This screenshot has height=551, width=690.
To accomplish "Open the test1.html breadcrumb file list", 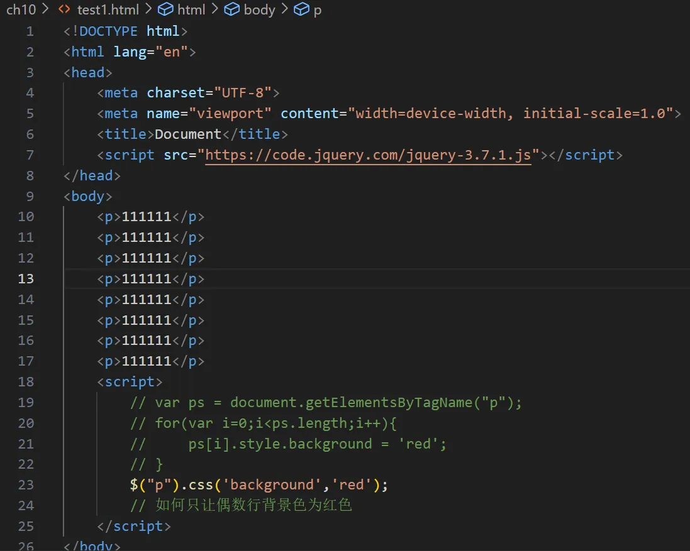I will [108, 9].
